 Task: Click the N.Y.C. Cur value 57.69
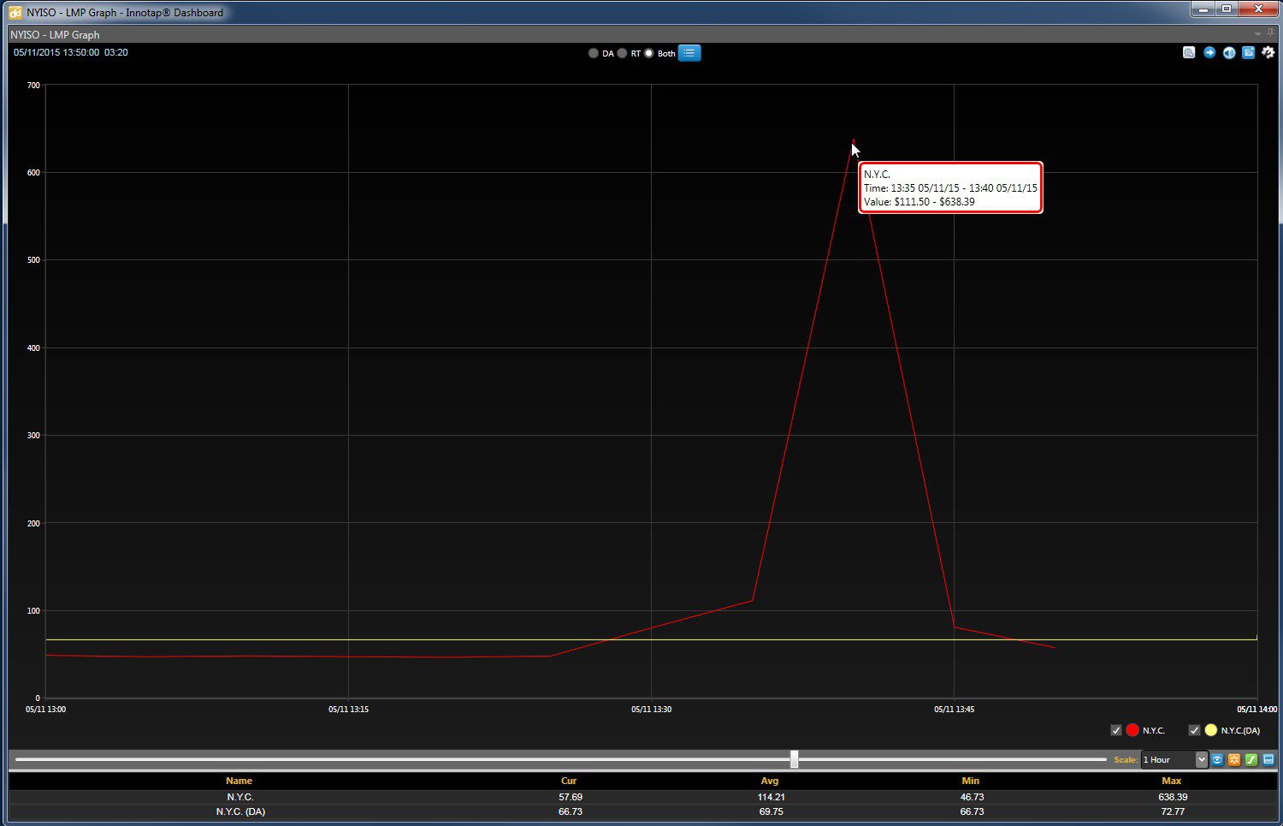pyautogui.click(x=571, y=797)
